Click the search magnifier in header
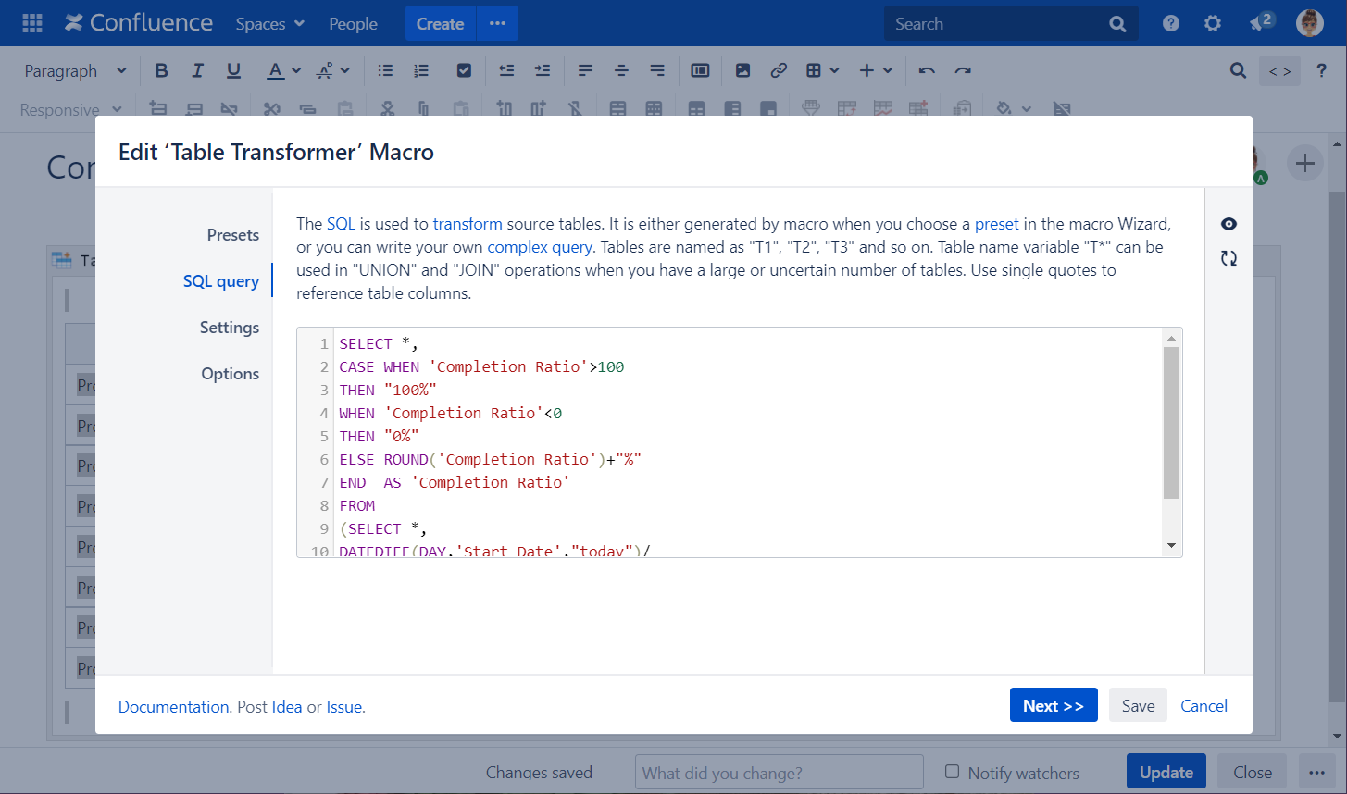The width and height of the screenshot is (1347, 794). tap(1117, 24)
